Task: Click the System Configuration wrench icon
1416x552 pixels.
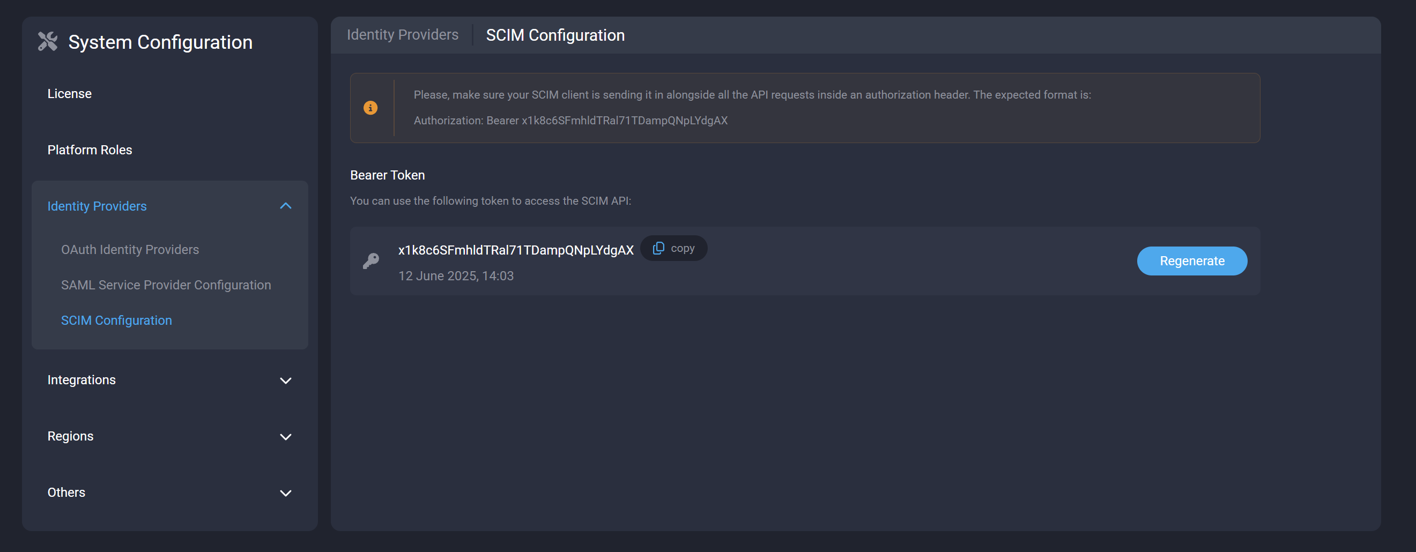Action: point(48,41)
